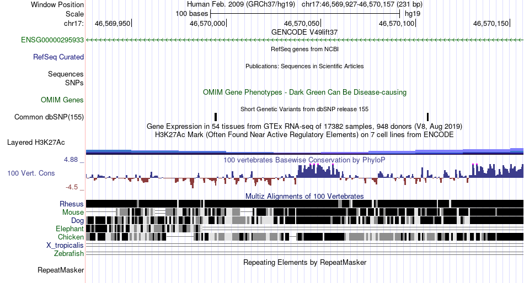This screenshot has height=283, width=524.
Task: Click the 46,570,150 ruler position
Action: click(491, 23)
